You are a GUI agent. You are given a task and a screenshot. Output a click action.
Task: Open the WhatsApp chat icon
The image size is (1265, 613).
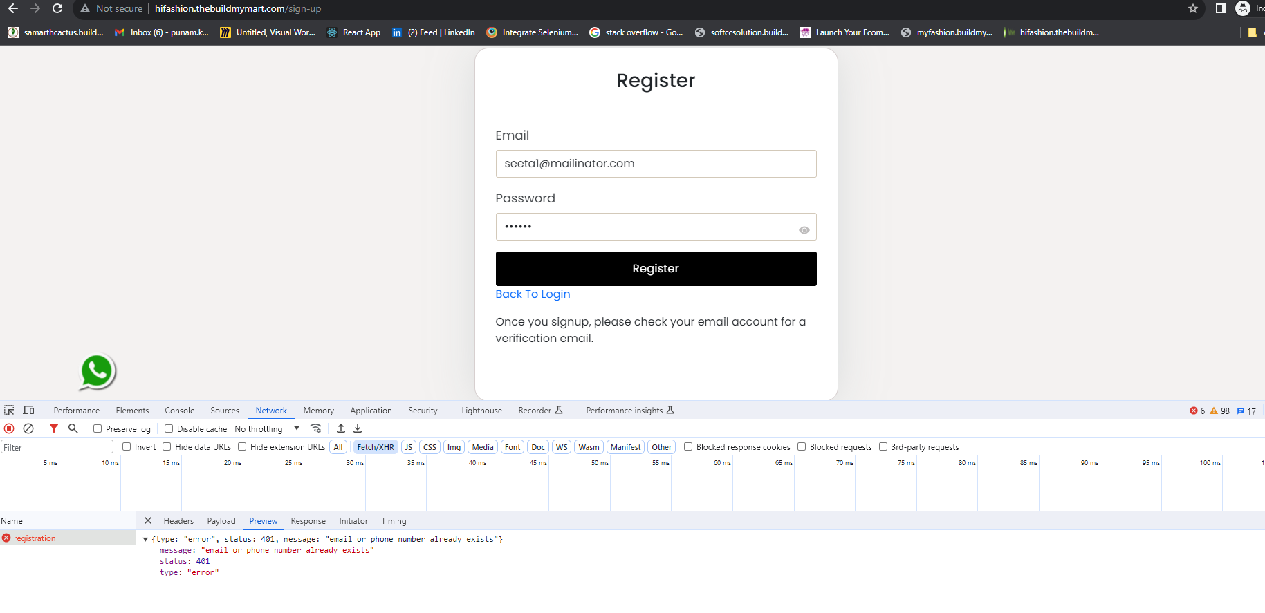tap(97, 372)
